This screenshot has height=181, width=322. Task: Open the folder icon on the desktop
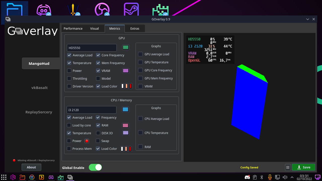point(15,9)
